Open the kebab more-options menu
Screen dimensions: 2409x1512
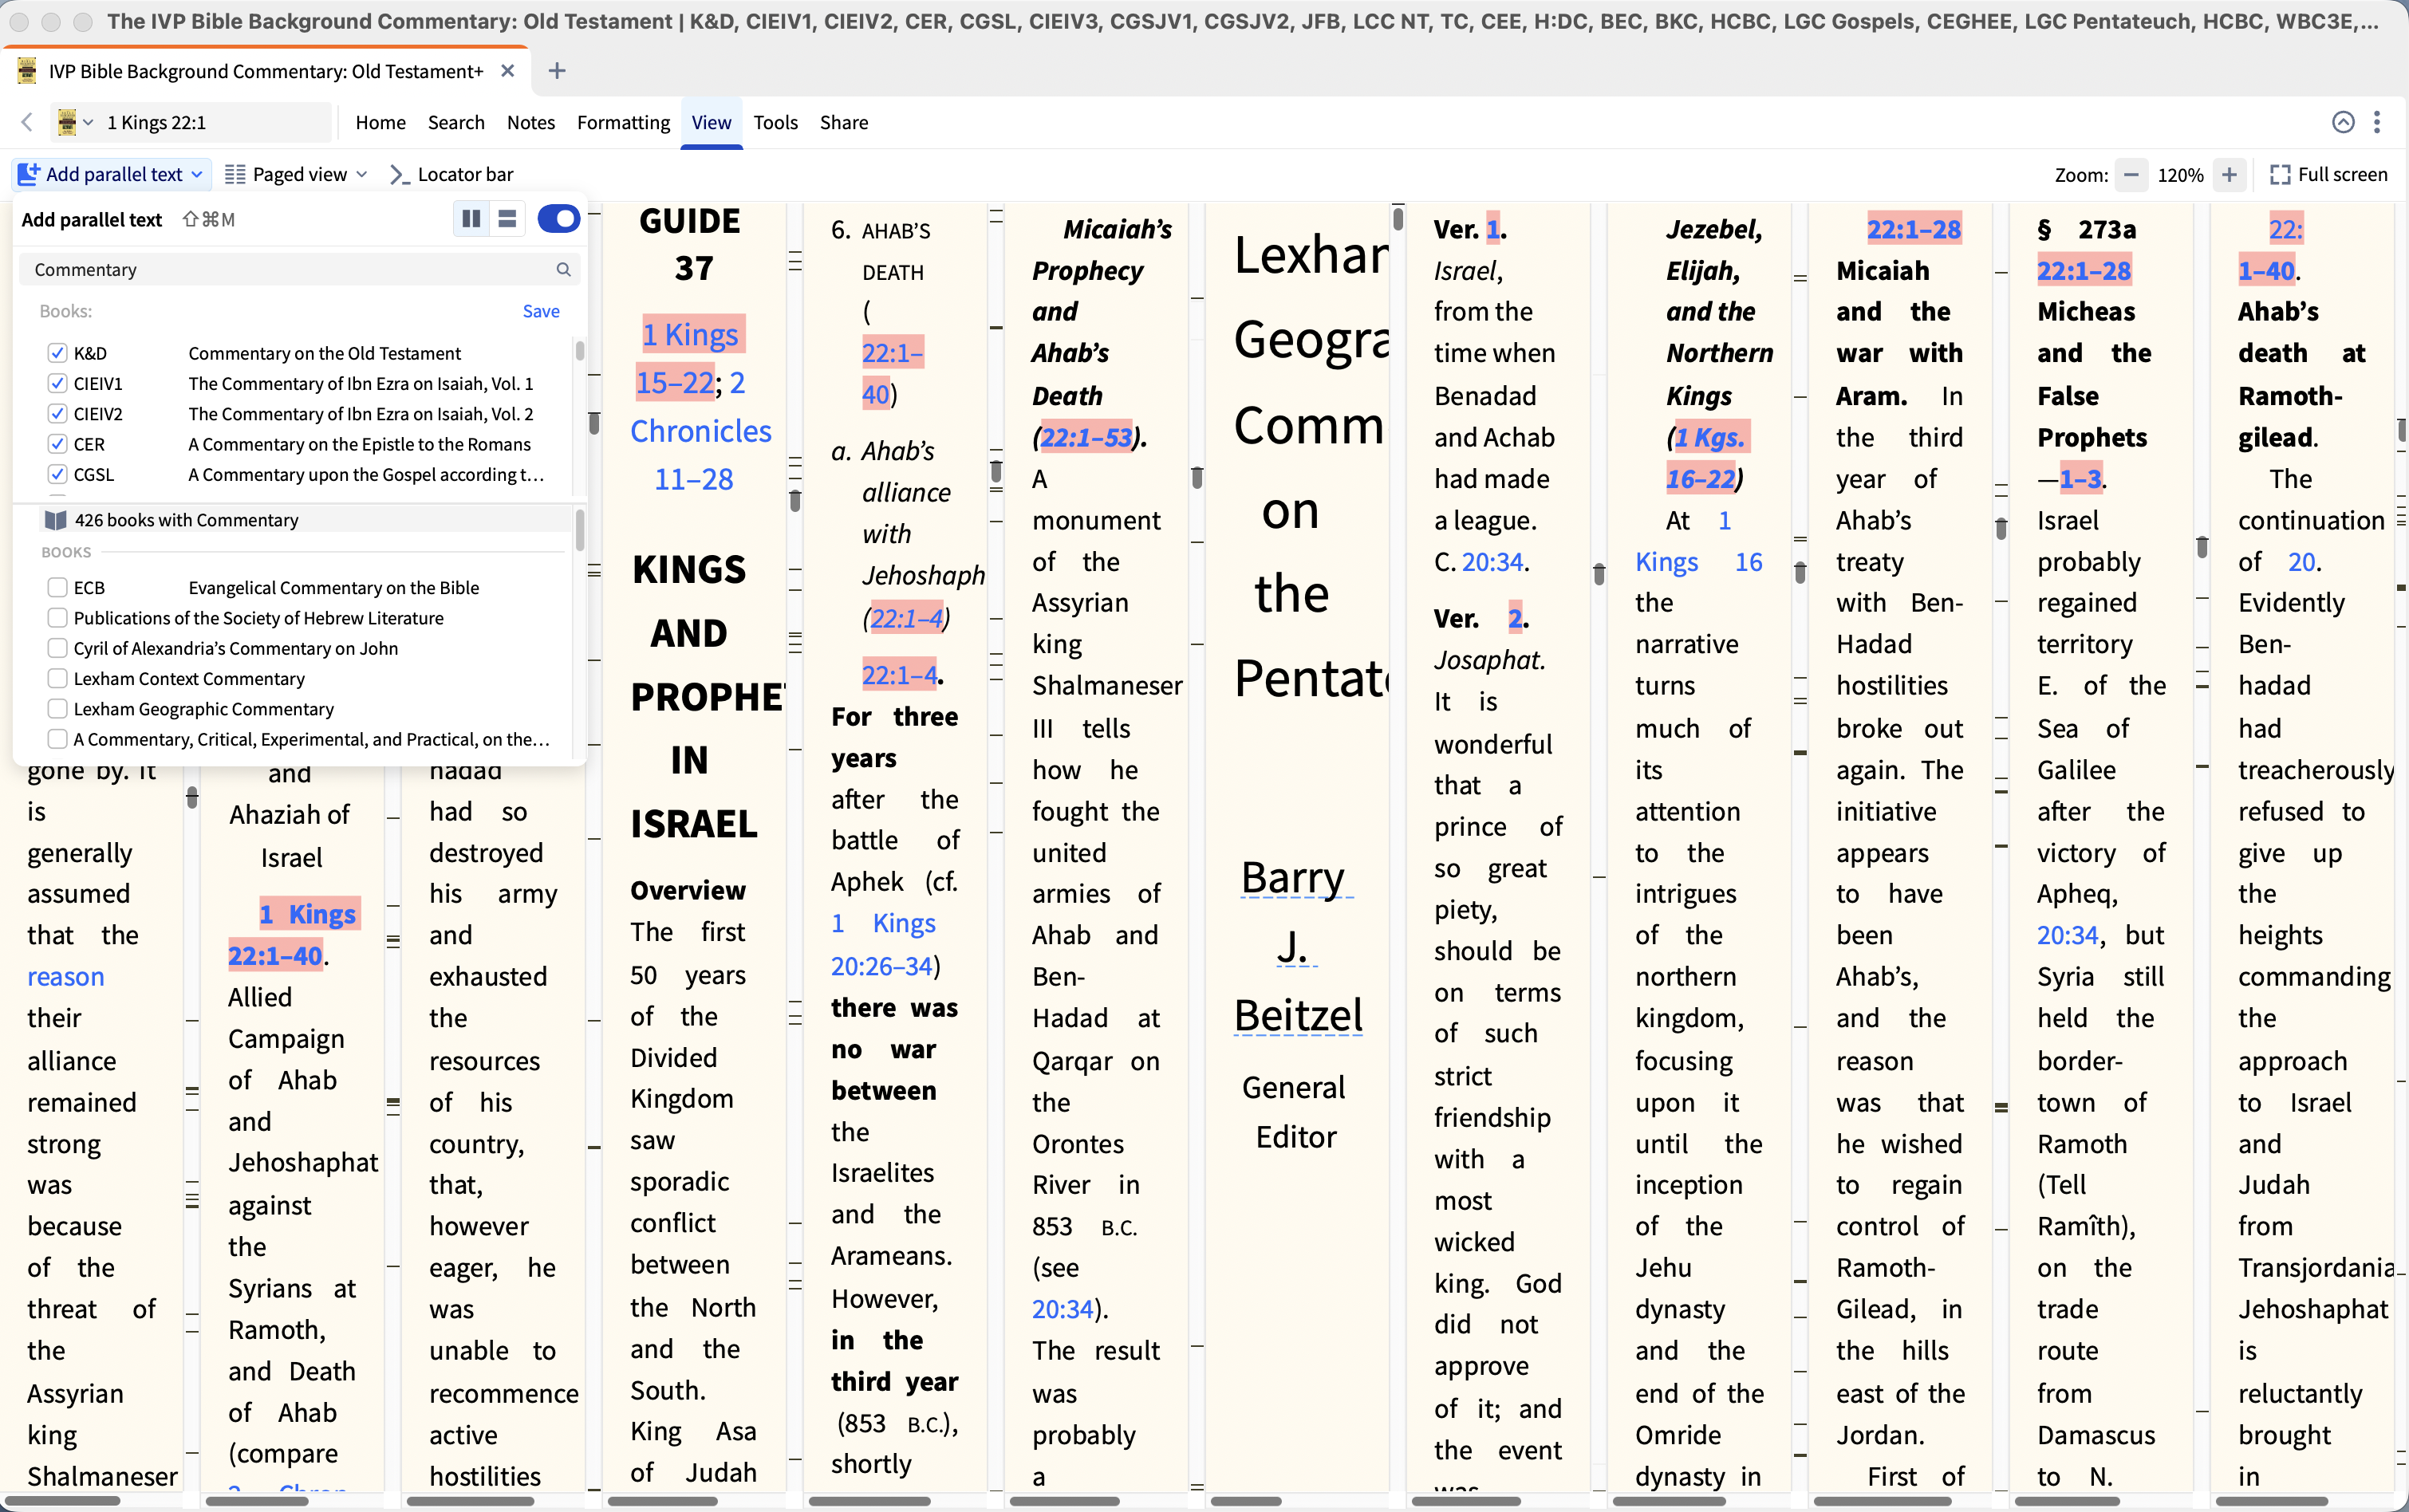(2377, 122)
